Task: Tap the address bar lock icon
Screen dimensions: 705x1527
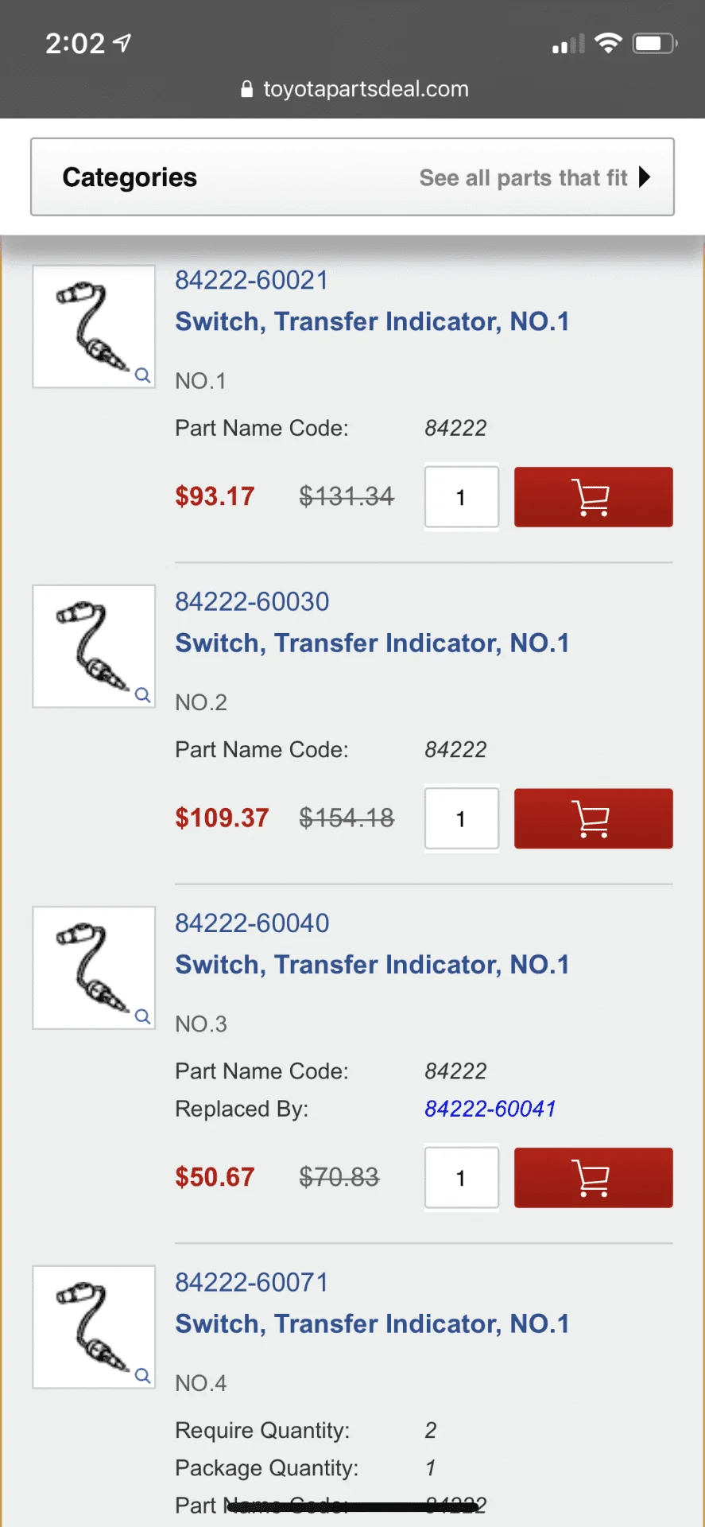Action: click(x=246, y=89)
